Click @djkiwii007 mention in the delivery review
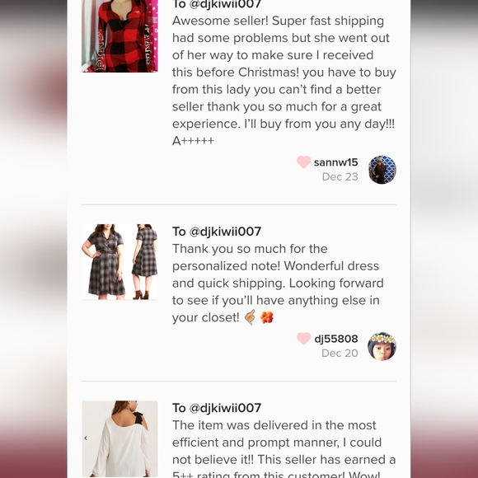The width and height of the screenshot is (478, 478). 225,408
